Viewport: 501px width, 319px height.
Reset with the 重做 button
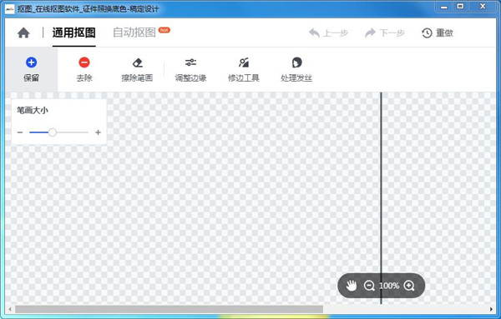coord(438,32)
